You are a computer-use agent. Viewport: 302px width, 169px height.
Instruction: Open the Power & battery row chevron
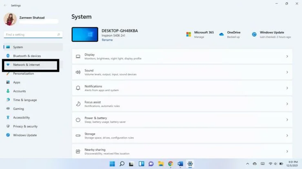(x=287, y=120)
